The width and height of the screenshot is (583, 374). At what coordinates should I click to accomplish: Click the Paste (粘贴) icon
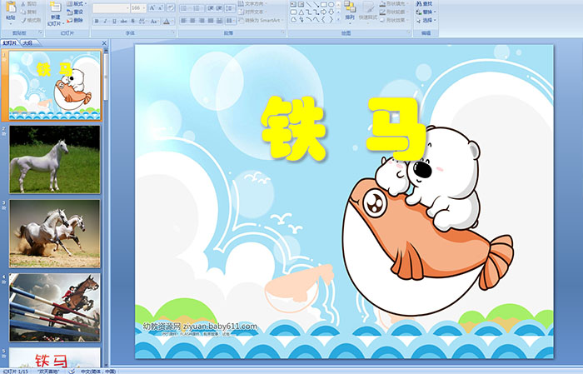tap(11, 8)
